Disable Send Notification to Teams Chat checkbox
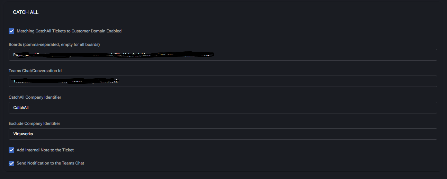The height and width of the screenshot is (179, 447). (11, 163)
